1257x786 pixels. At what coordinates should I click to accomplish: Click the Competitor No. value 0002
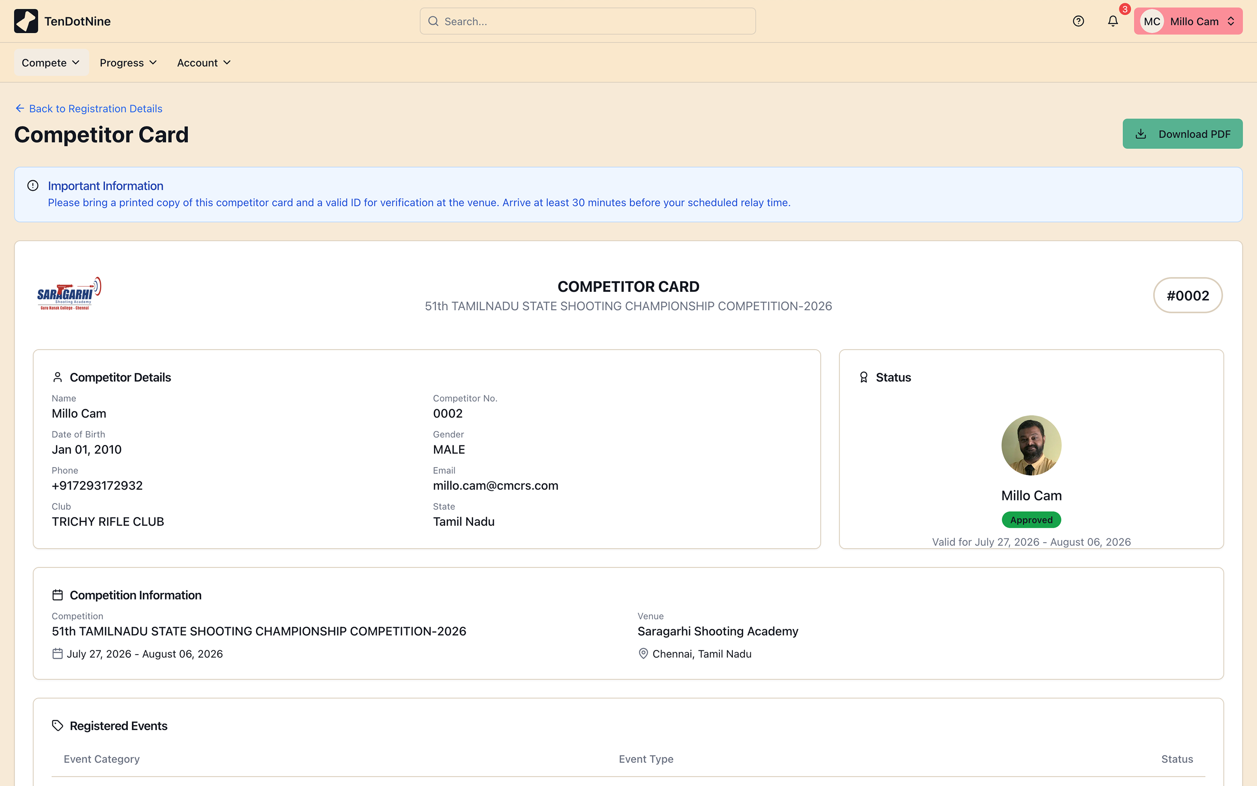[x=448, y=414]
